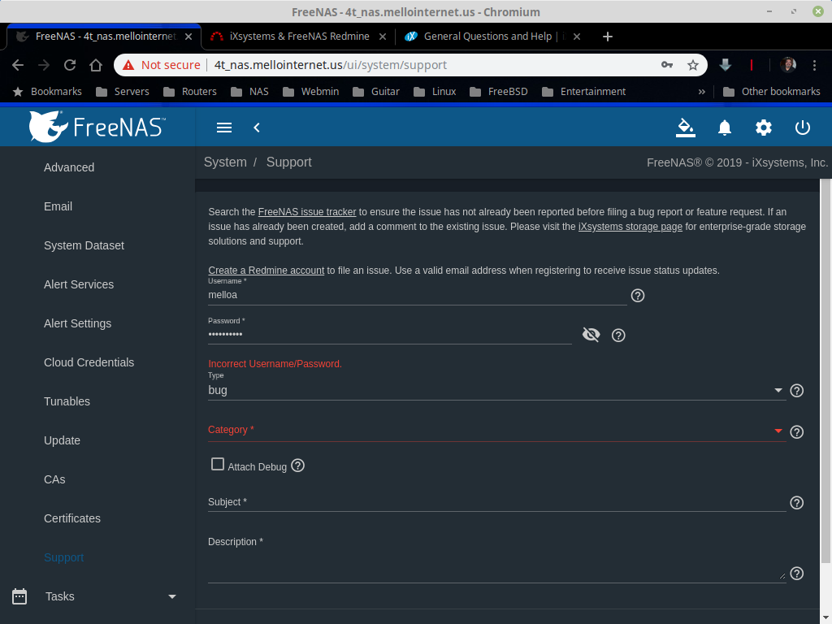Screen dimensions: 832x624
Task: Click the Not secure warning icon
Action: coord(128,65)
